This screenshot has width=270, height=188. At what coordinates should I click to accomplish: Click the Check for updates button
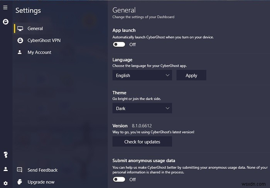(x=142, y=142)
